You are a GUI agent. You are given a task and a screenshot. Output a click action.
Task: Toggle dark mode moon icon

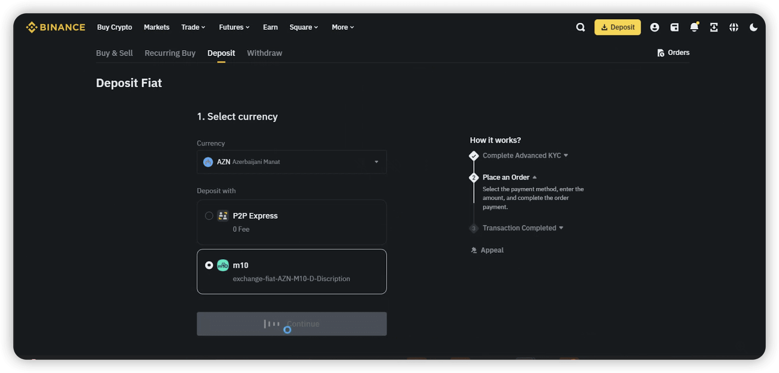click(753, 27)
